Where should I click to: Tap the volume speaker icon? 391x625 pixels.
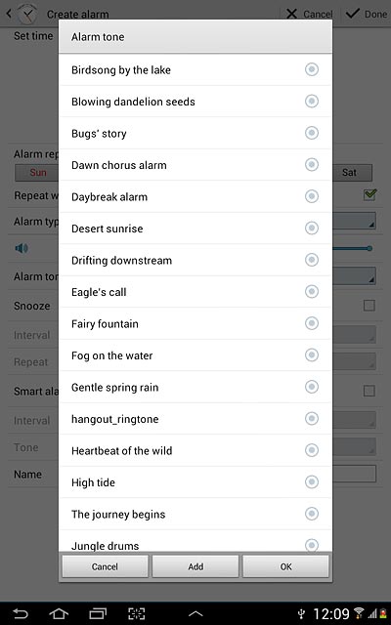click(x=22, y=248)
